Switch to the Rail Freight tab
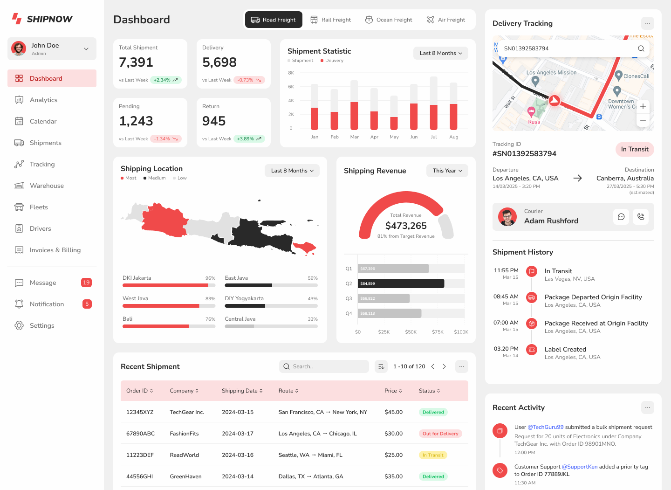The width and height of the screenshot is (671, 490). (331, 20)
